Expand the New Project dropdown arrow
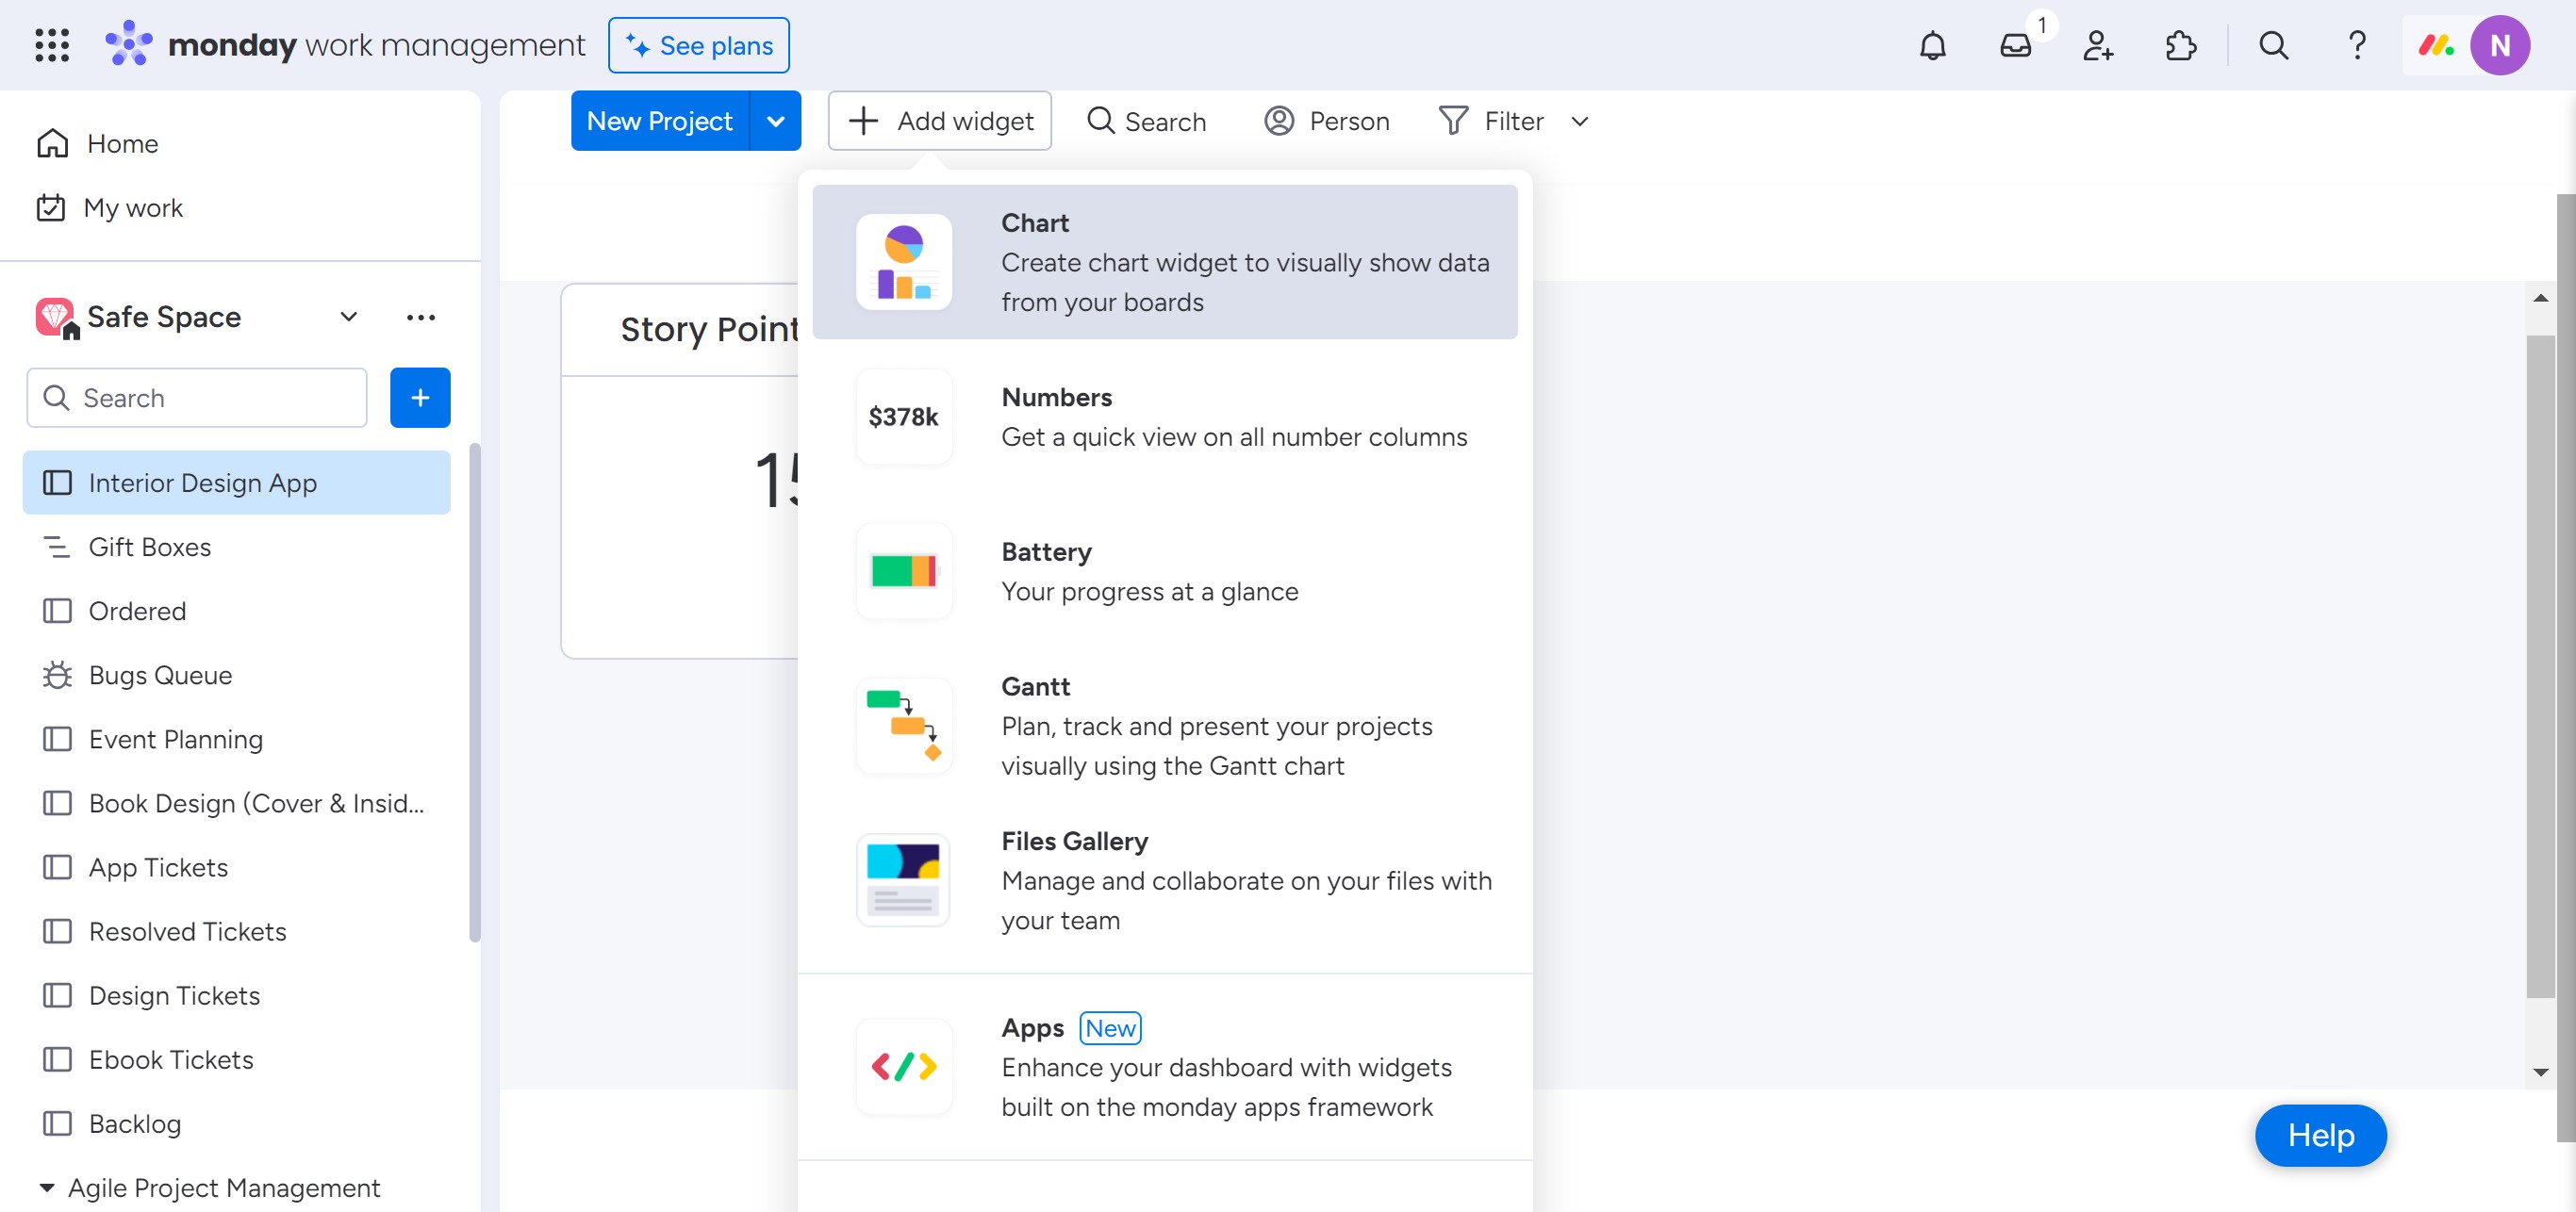The height and width of the screenshot is (1212, 2576). (x=775, y=122)
